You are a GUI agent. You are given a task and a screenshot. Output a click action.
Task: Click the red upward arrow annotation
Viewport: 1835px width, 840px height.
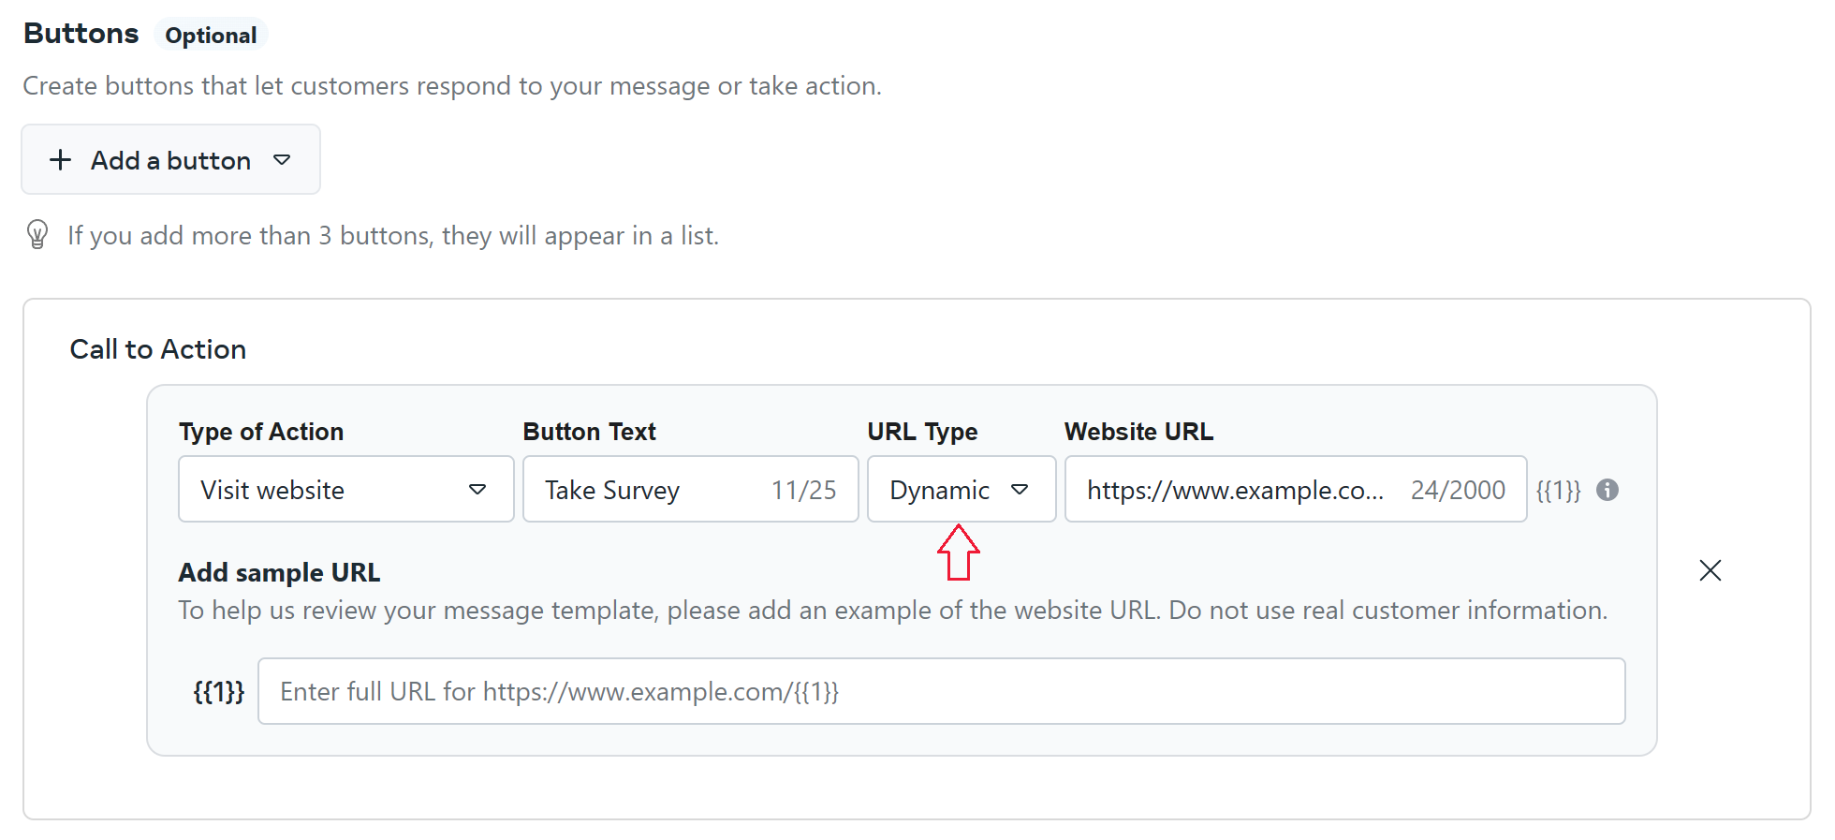958,553
